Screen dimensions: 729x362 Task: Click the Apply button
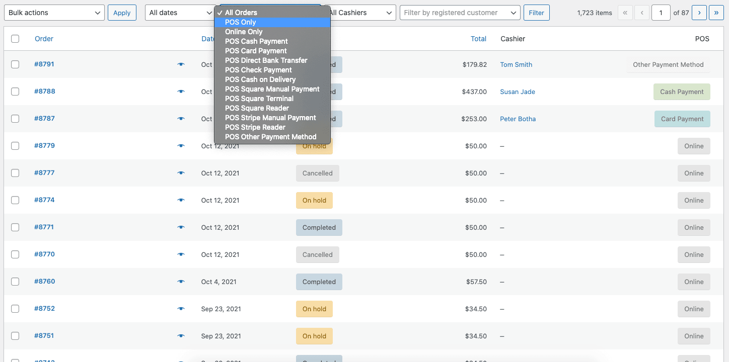(x=122, y=12)
